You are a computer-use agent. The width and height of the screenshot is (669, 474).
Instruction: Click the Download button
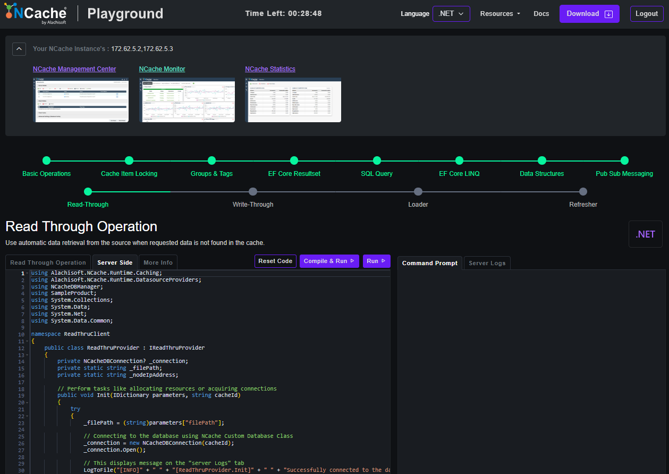click(589, 14)
